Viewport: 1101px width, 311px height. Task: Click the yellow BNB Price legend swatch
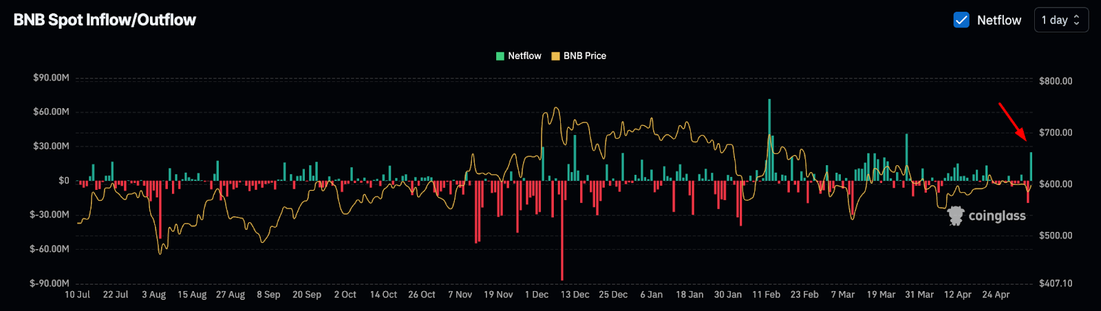point(555,56)
